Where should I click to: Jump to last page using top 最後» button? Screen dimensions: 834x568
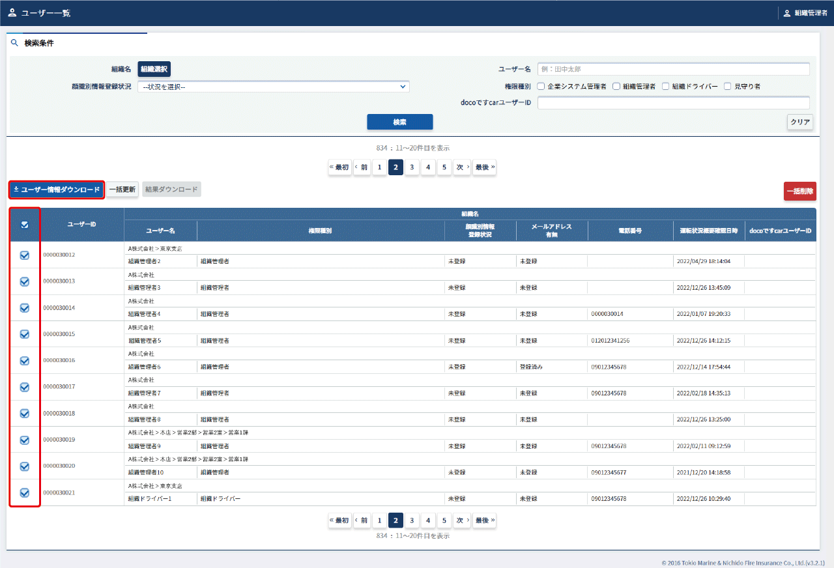pos(484,167)
